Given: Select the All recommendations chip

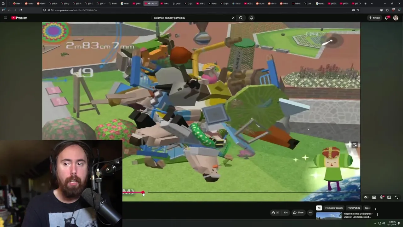Looking at the screenshot, I should [x=319, y=208].
